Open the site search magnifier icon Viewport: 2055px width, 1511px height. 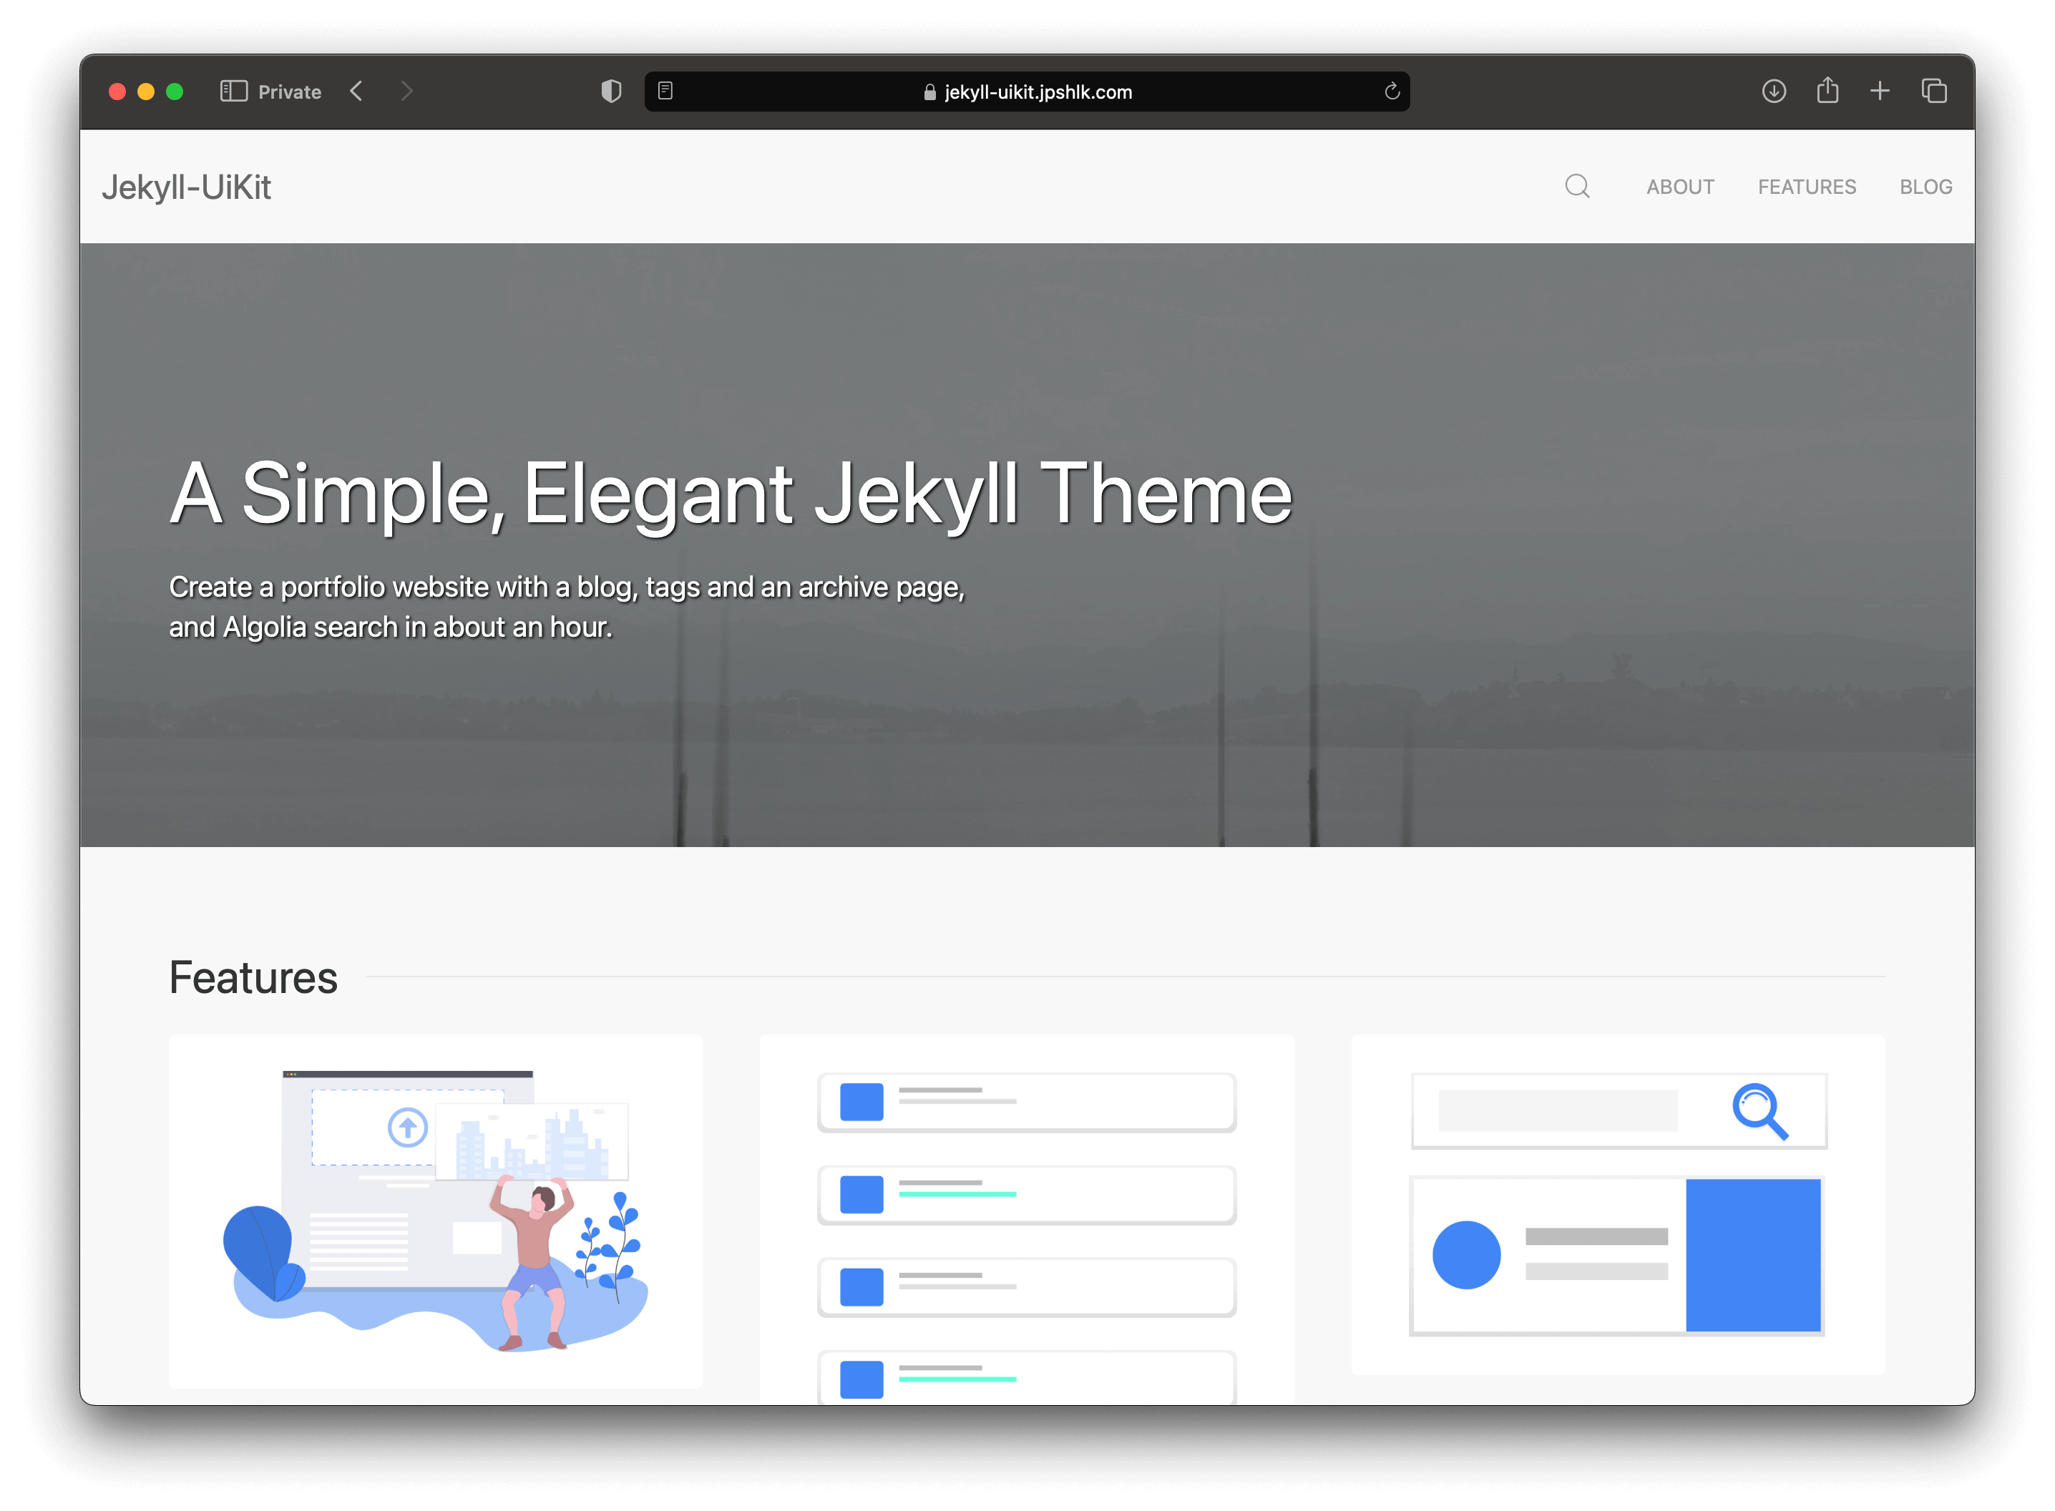(1577, 187)
